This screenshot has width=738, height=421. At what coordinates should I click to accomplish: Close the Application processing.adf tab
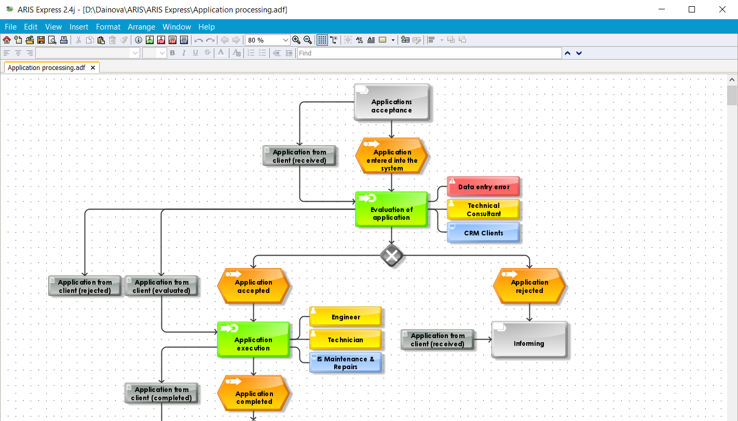[93, 67]
